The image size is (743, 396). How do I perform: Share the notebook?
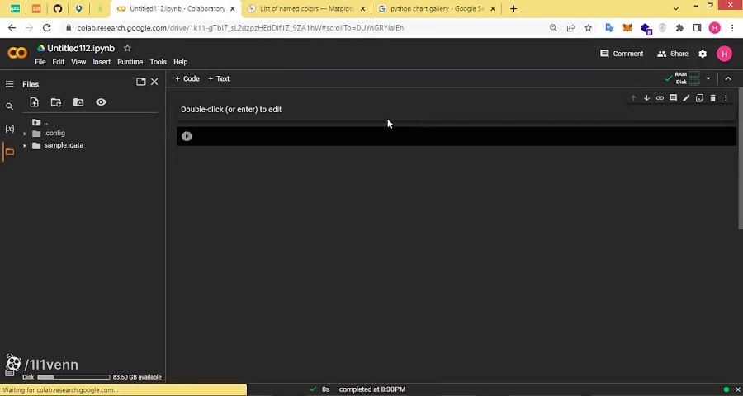[672, 54]
